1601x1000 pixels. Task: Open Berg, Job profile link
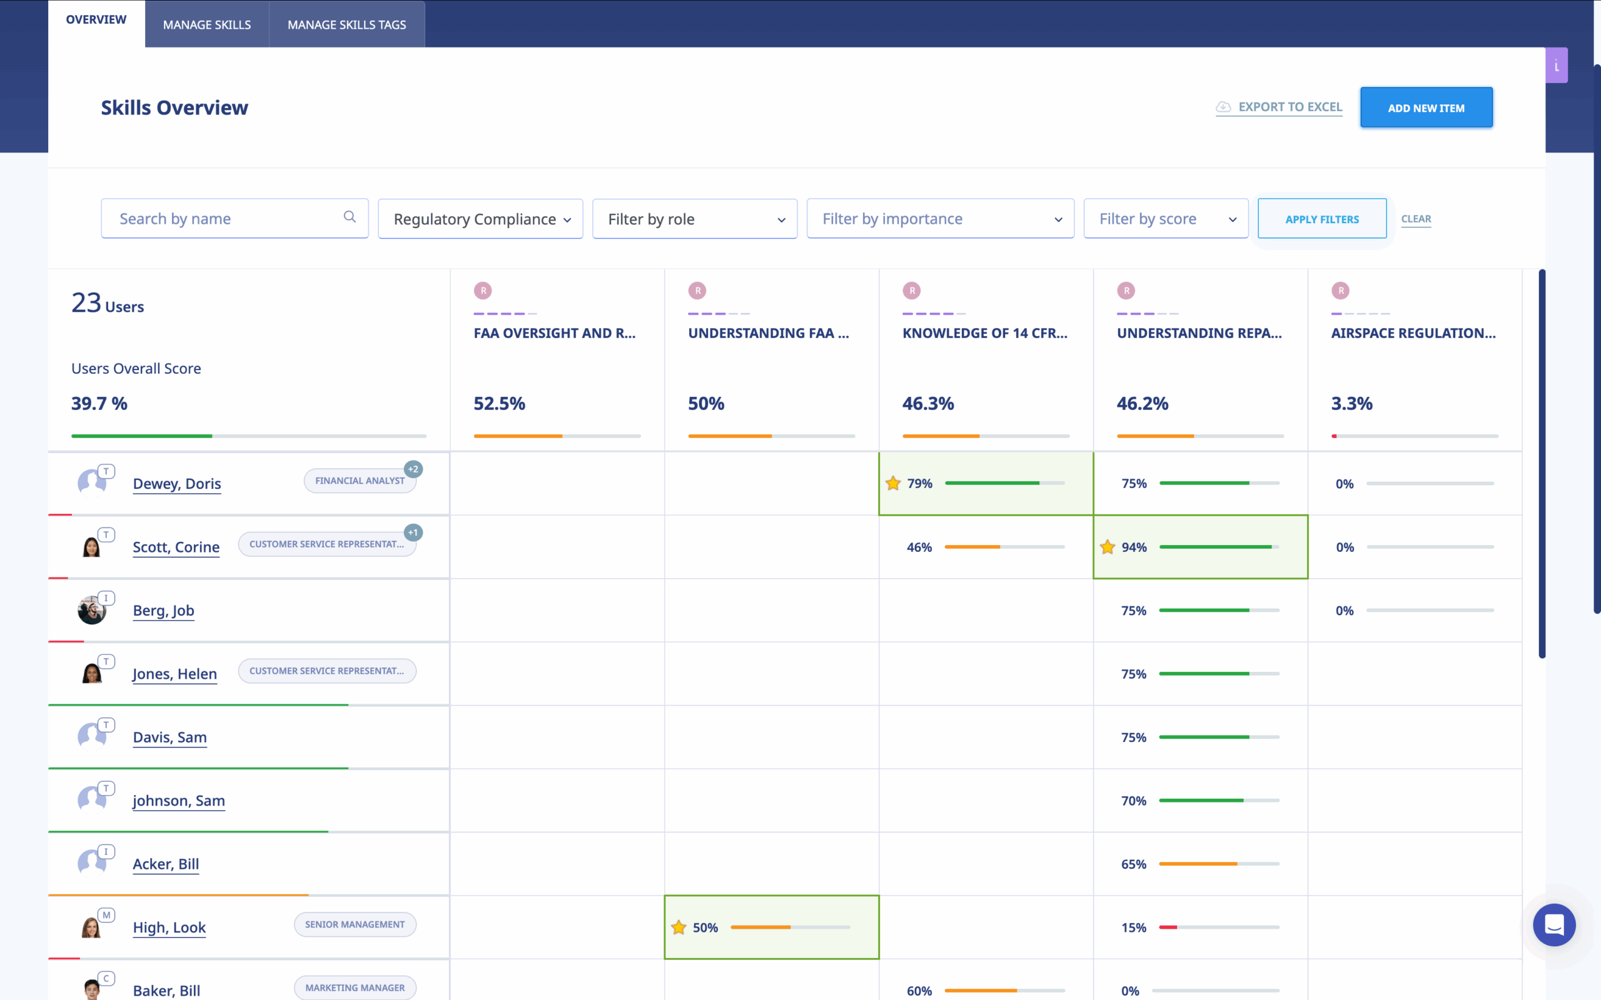coord(163,611)
